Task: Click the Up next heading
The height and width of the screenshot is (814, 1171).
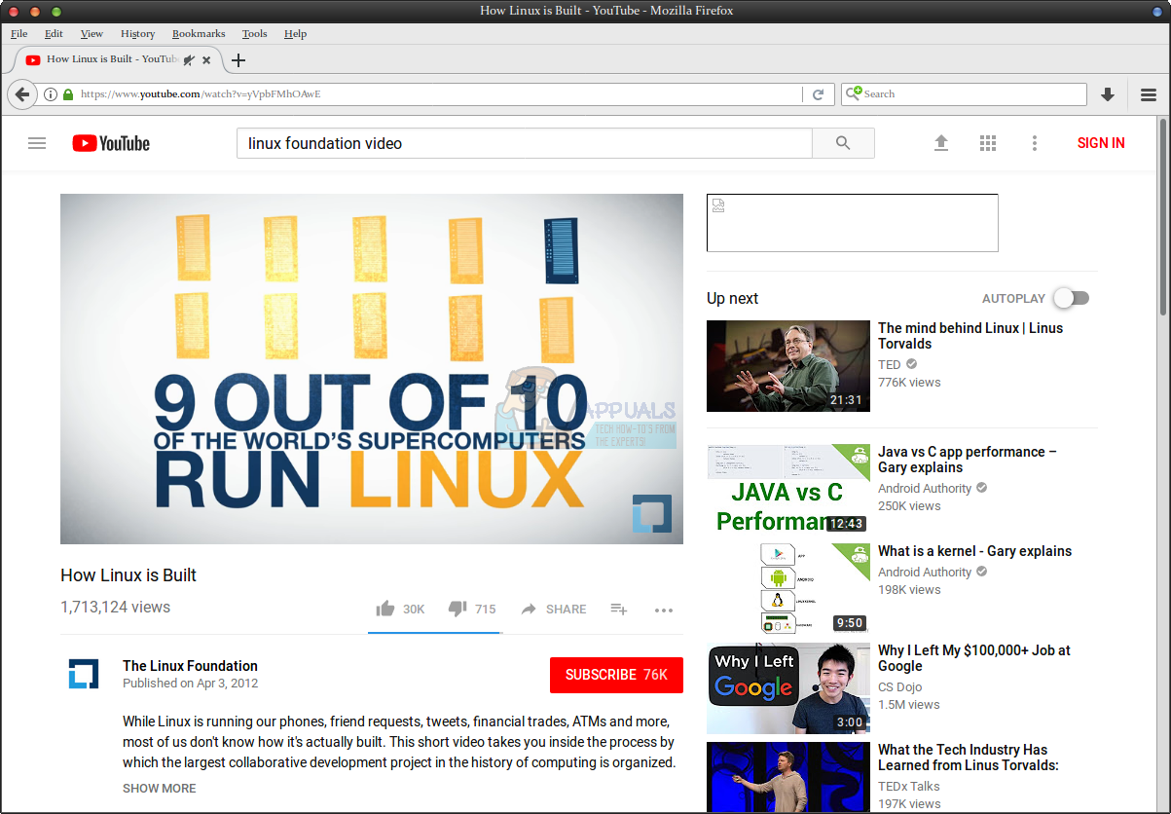Action: (x=733, y=299)
